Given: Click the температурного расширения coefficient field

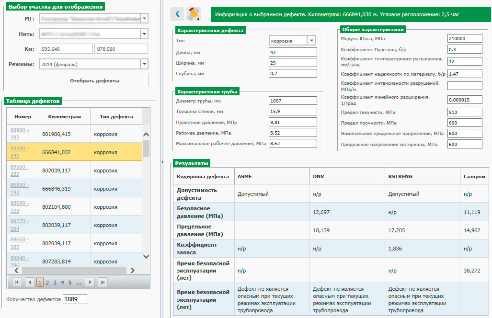Looking at the screenshot, I should click(x=465, y=61).
